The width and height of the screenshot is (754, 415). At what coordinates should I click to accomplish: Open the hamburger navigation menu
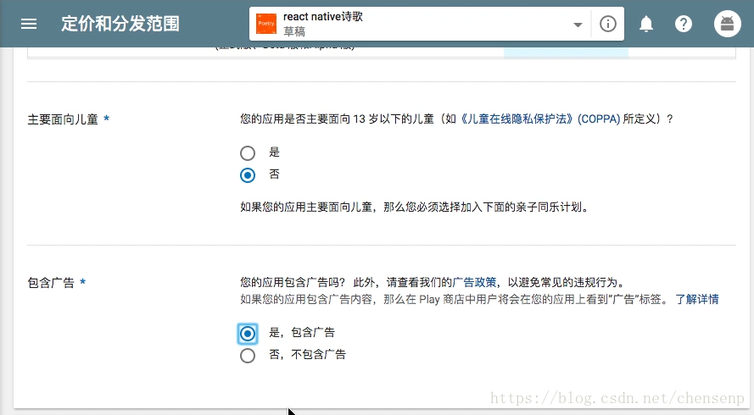[29, 24]
